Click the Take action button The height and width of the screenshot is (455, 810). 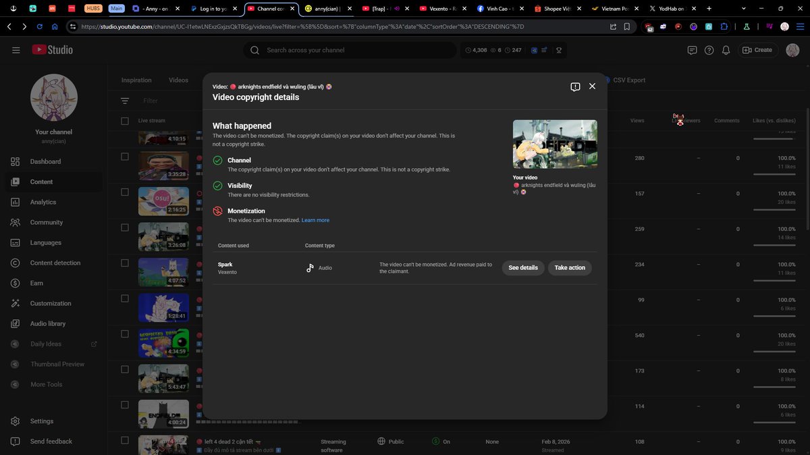[570, 268]
